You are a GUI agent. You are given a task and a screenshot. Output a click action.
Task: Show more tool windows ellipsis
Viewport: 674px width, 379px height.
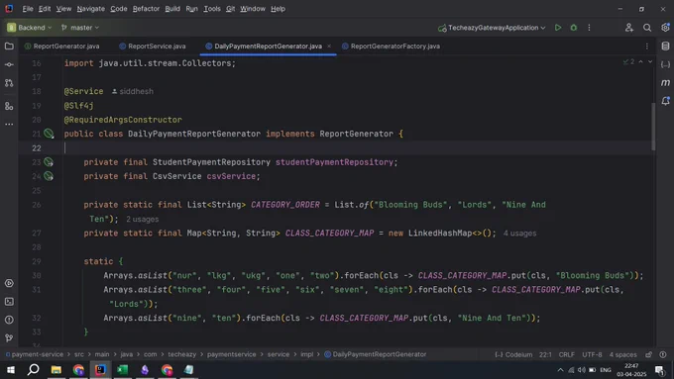click(9, 124)
